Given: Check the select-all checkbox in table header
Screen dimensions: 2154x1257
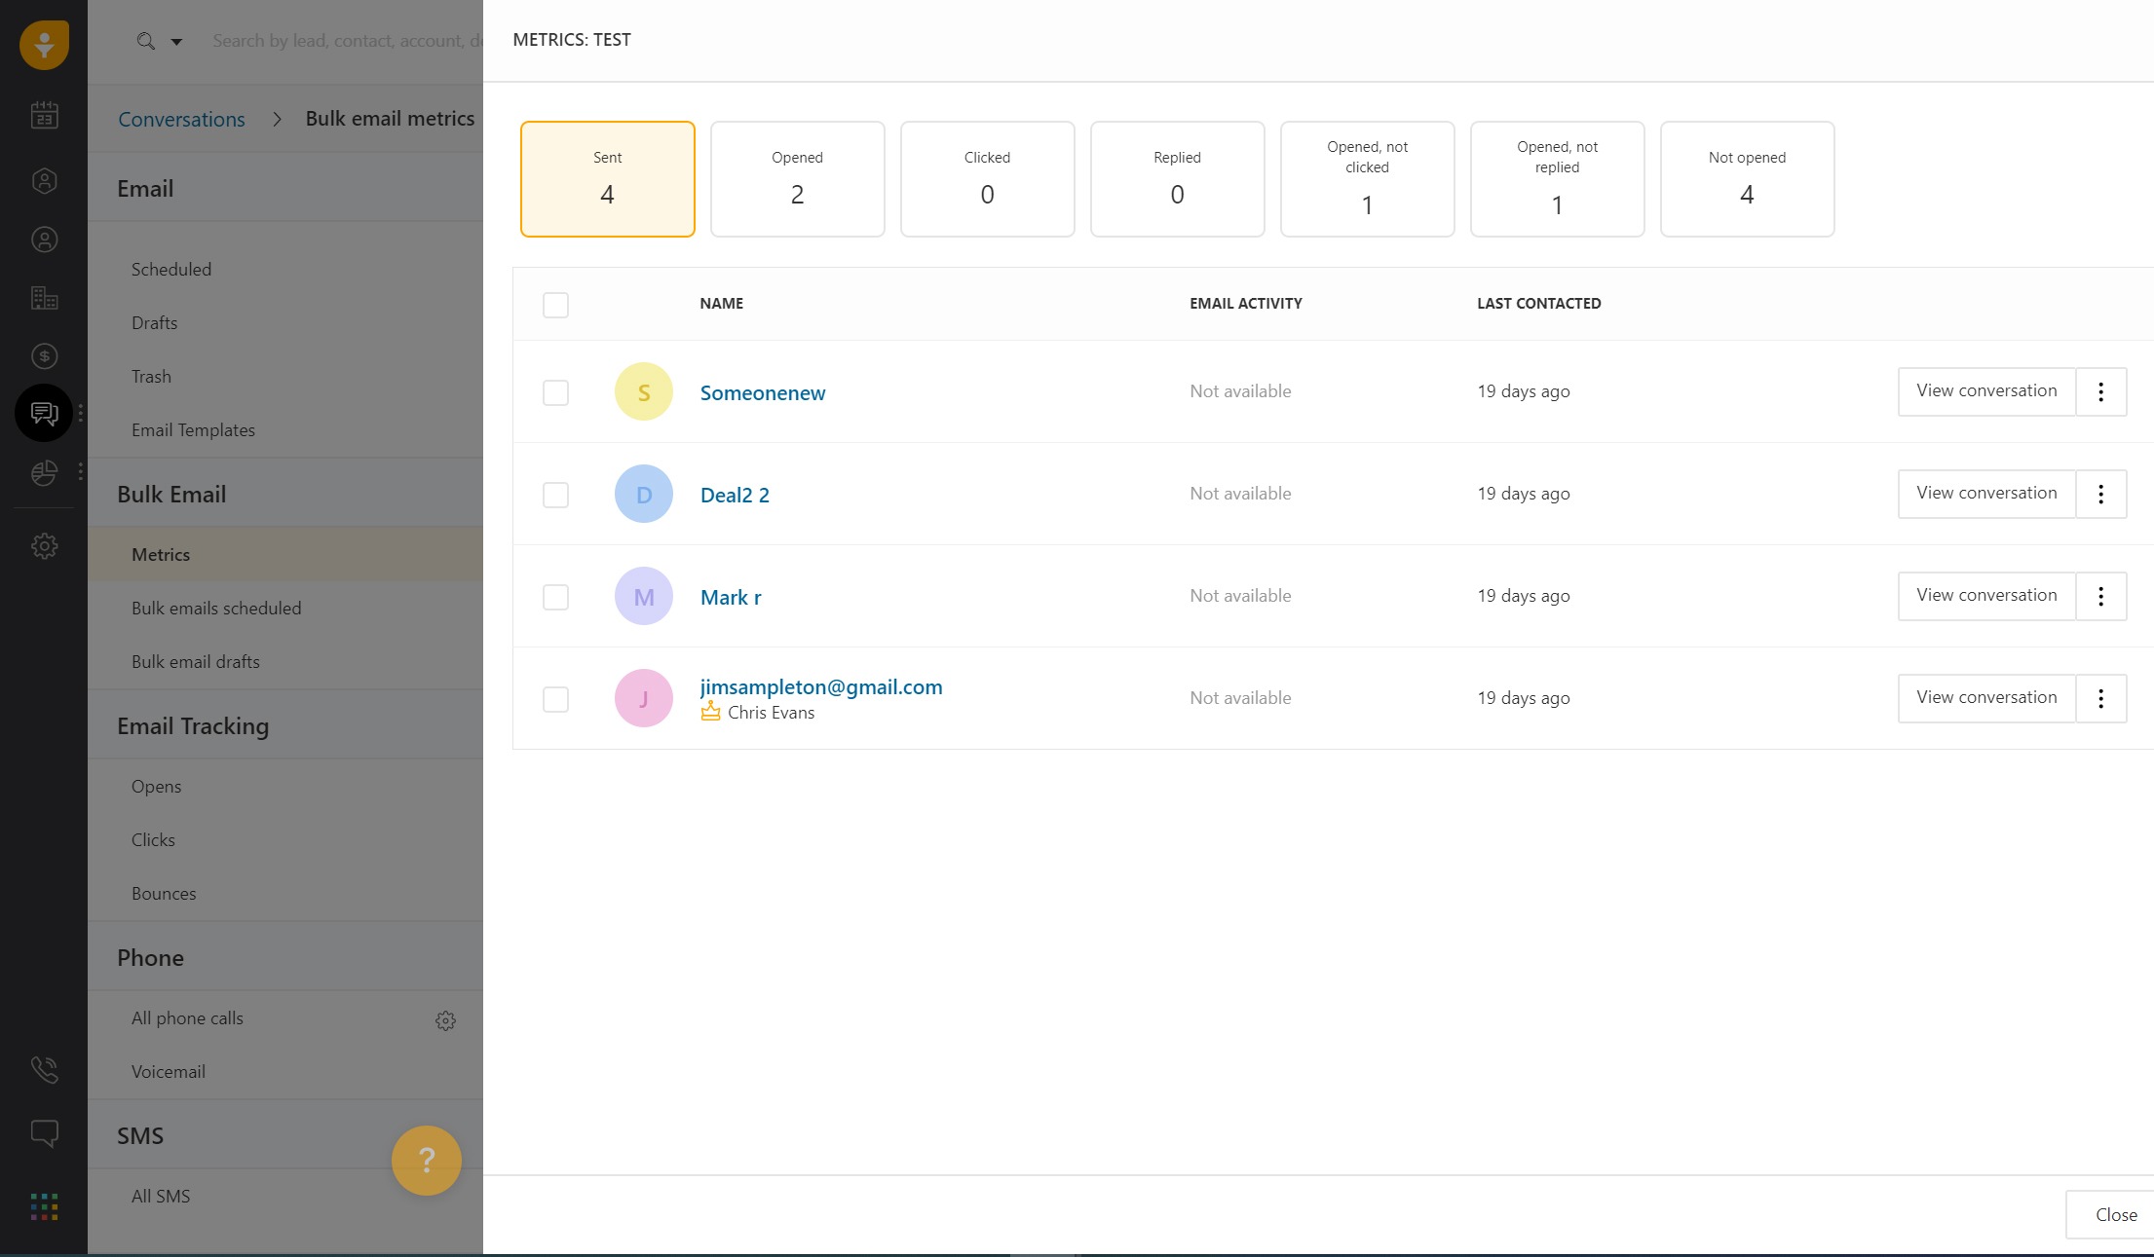Looking at the screenshot, I should tap(555, 305).
